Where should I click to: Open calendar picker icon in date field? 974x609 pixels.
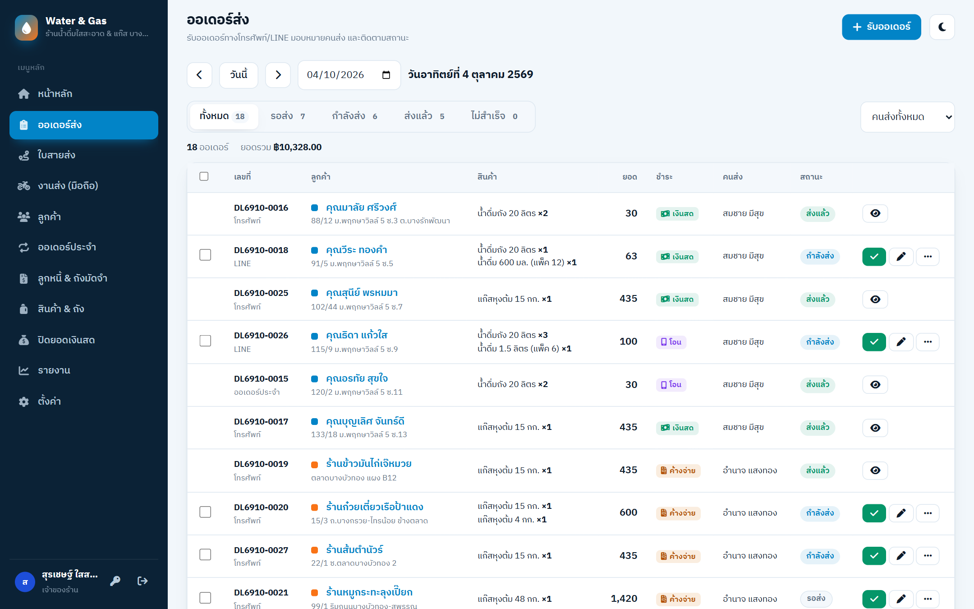(x=386, y=75)
